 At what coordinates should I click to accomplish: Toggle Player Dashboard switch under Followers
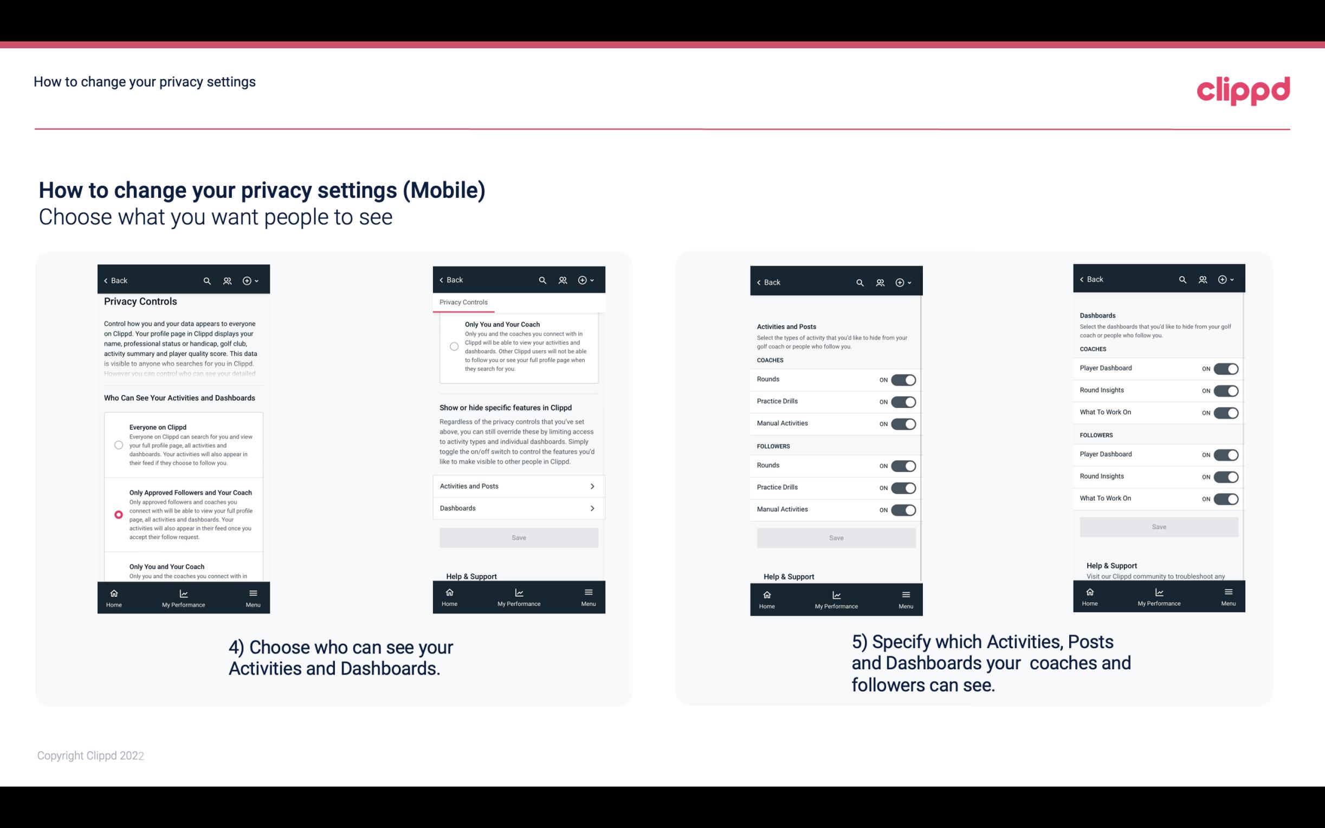click(x=1226, y=454)
